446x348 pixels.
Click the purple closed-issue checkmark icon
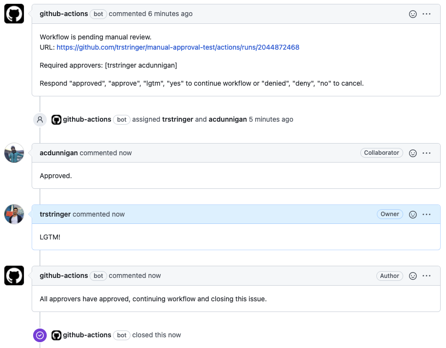(39, 335)
